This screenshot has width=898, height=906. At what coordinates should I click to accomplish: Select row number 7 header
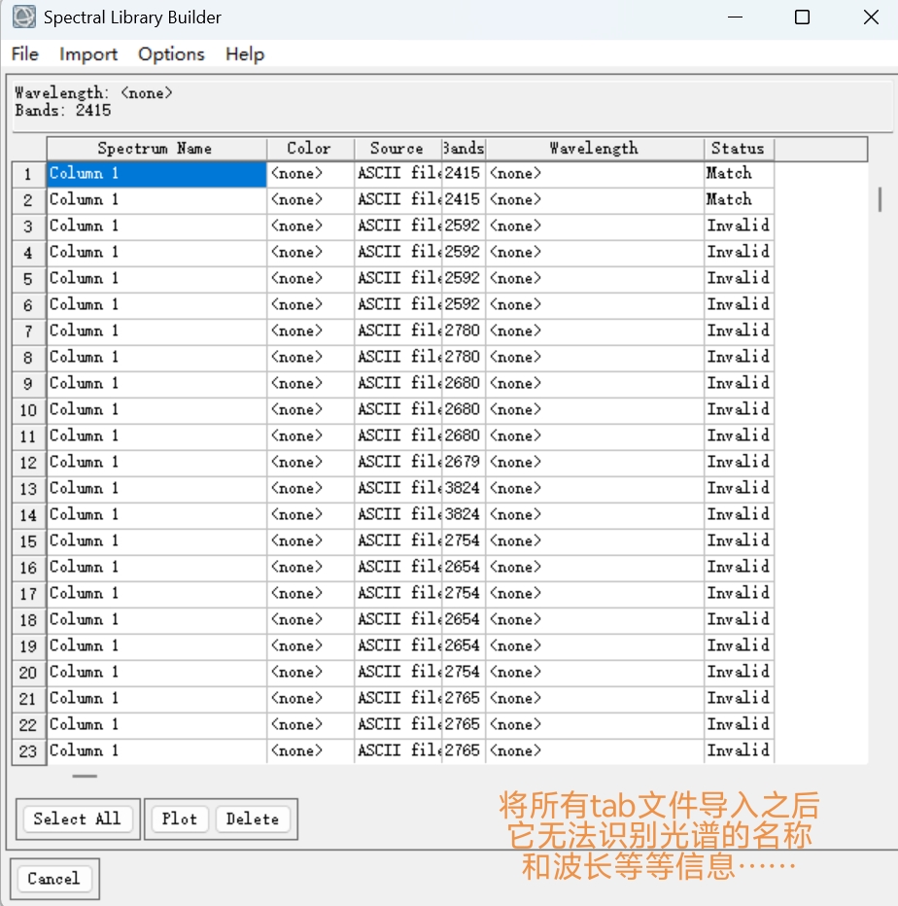pyautogui.click(x=29, y=331)
